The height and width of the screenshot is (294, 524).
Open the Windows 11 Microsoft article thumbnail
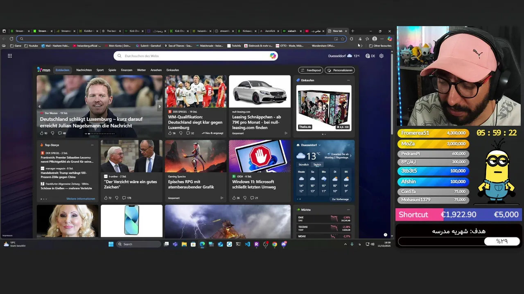coord(260,156)
